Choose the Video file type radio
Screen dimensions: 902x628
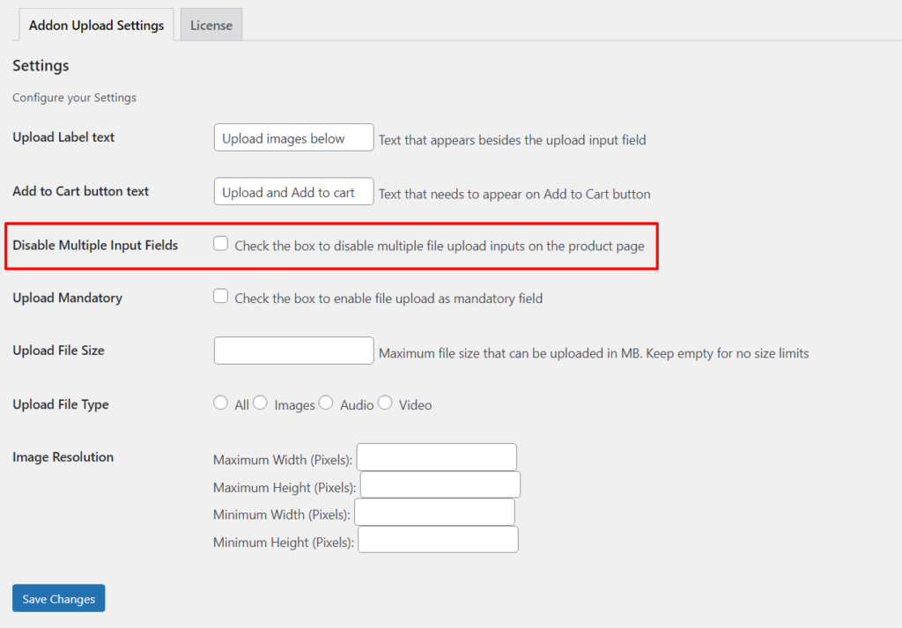(x=385, y=403)
